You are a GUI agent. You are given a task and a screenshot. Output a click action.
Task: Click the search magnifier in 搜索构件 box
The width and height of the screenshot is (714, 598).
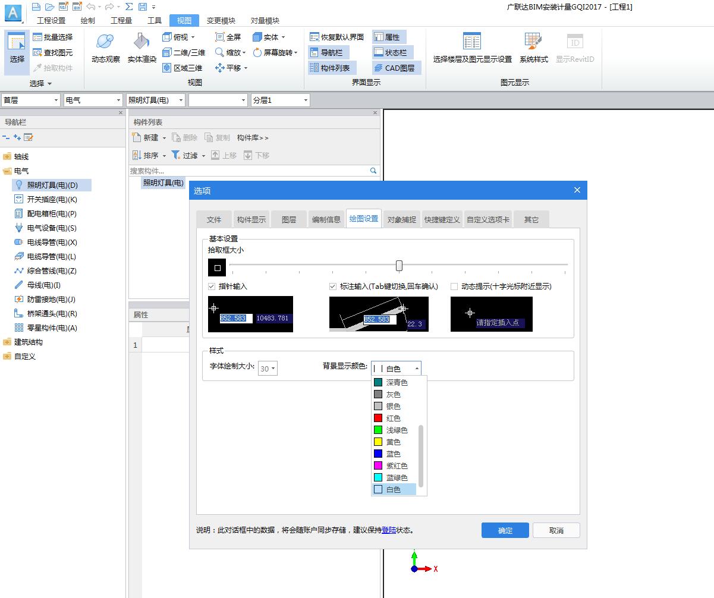coord(373,171)
